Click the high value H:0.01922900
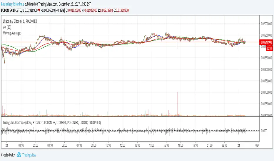 tap(89, 11)
